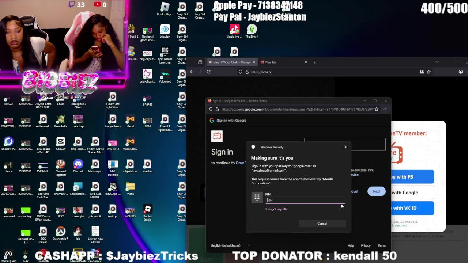Click the I forgot my PIN link
Image resolution: width=468 pixels, height=263 pixels.
pos(276,209)
